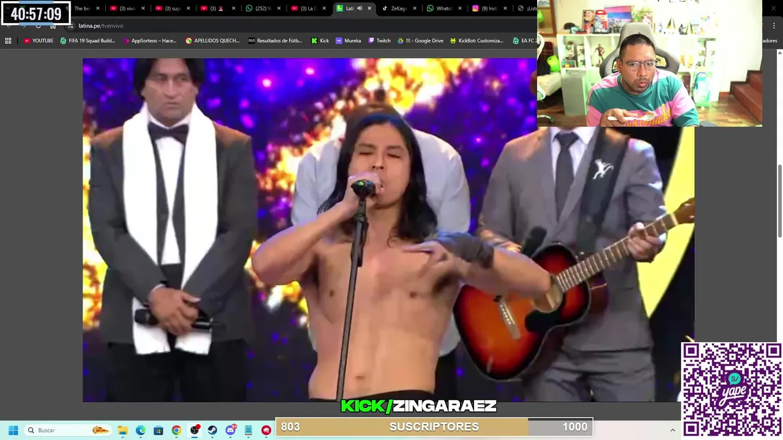Open the red circular taskbar app

(266, 430)
